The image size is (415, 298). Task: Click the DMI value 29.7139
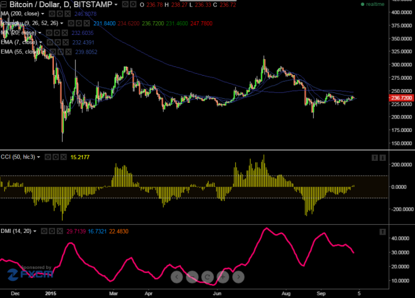[x=76, y=232]
